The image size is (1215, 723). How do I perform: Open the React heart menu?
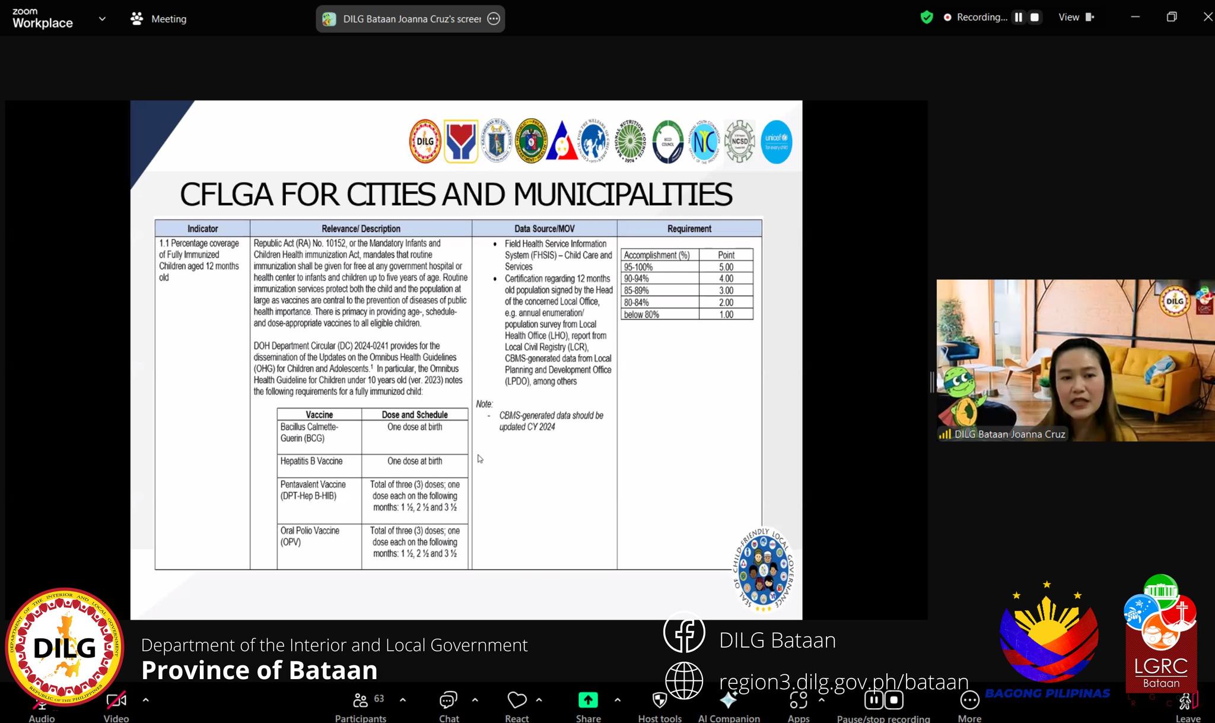[x=517, y=706]
